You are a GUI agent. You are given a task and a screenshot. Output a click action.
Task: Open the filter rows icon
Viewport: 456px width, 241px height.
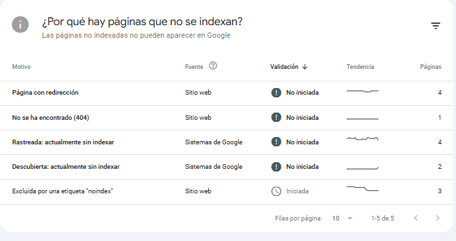(435, 26)
